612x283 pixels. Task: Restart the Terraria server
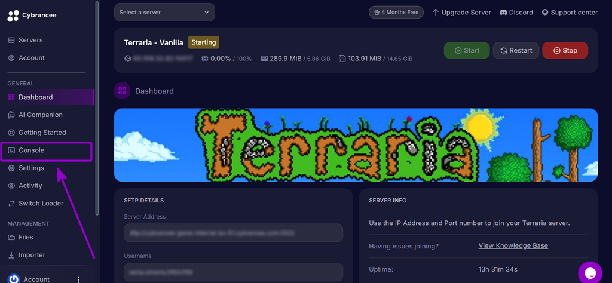point(516,50)
